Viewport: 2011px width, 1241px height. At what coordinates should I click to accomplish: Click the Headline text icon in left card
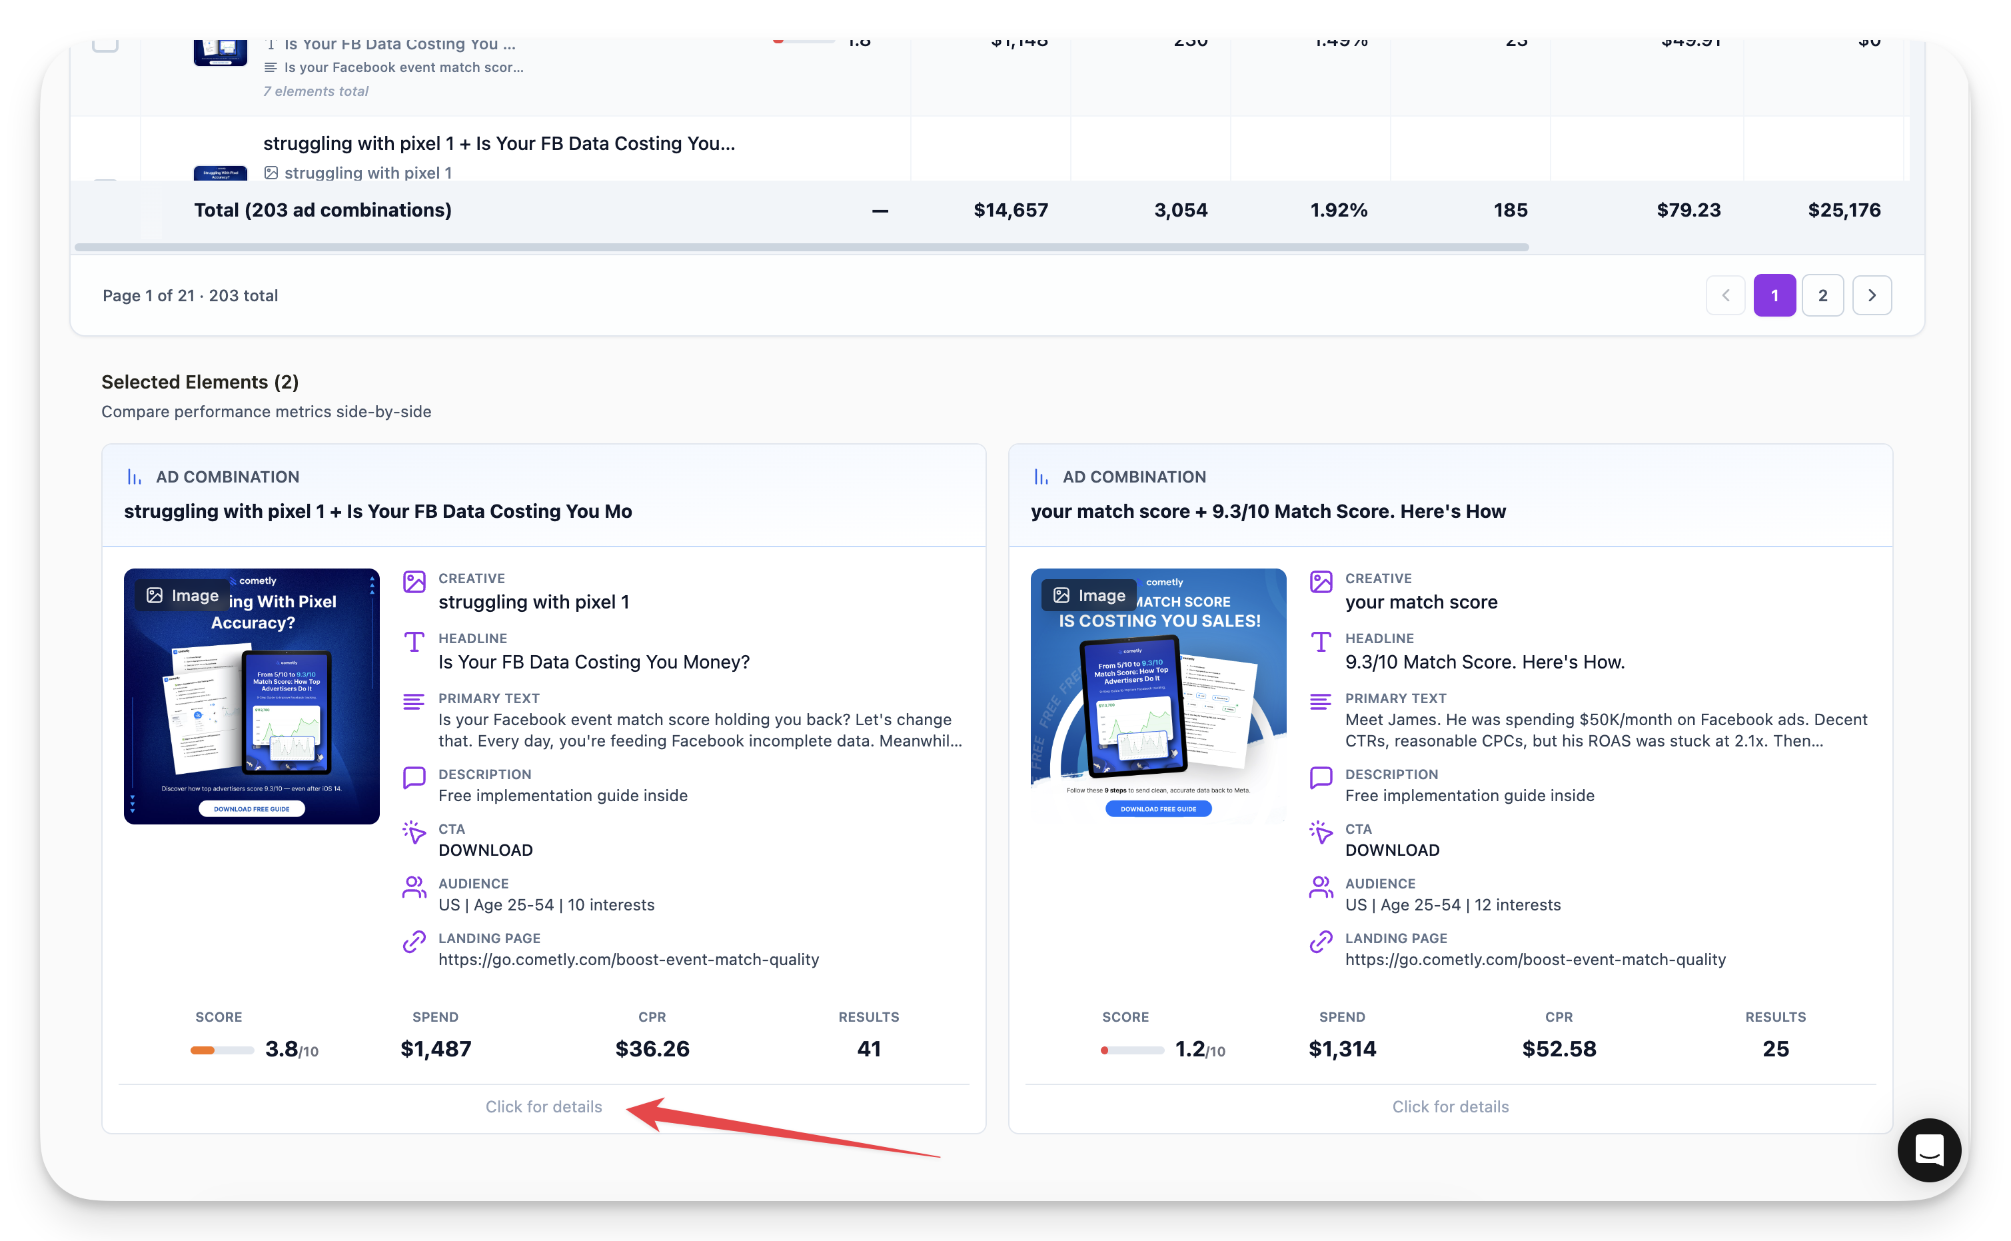414,641
